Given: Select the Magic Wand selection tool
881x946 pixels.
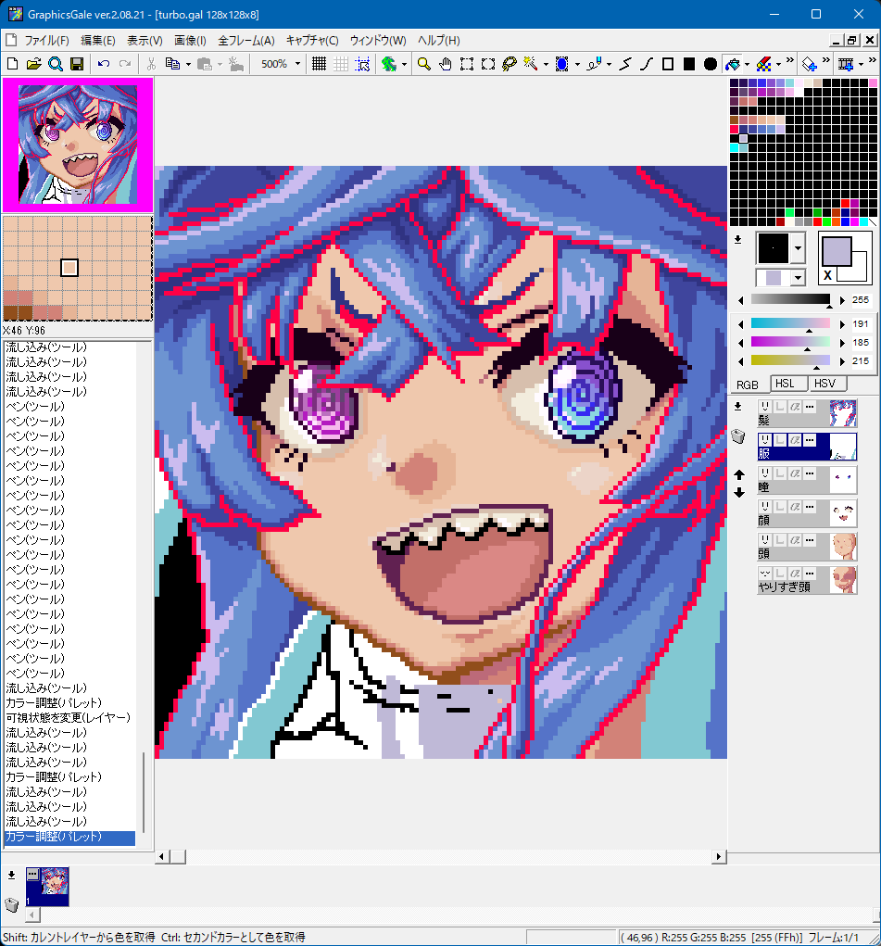Looking at the screenshot, I should point(531,64).
